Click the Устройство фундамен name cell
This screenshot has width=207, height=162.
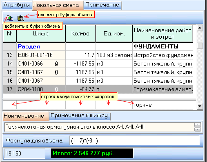point(162,55)
